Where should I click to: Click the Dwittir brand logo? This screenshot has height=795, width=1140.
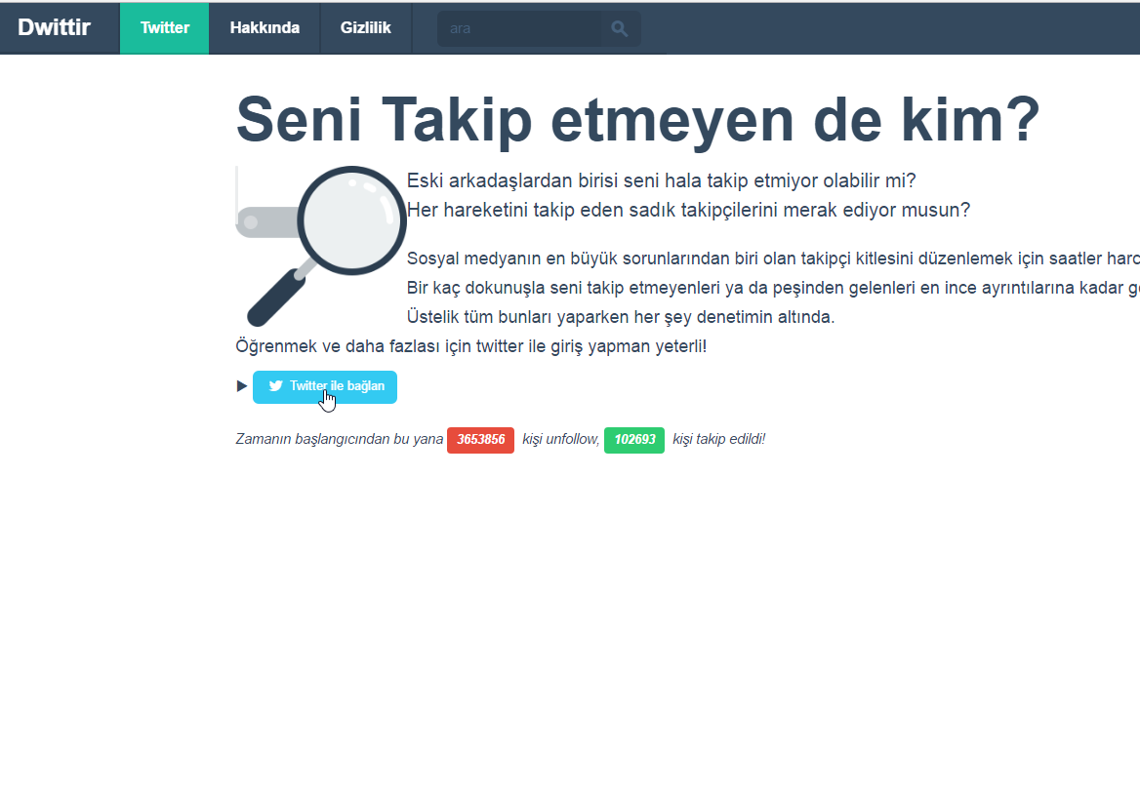tap(55, 27)
